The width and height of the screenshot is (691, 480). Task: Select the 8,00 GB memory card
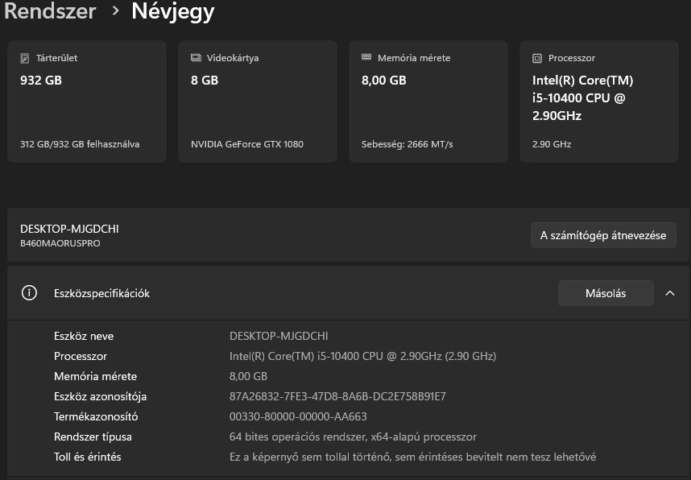coord(428,101)
